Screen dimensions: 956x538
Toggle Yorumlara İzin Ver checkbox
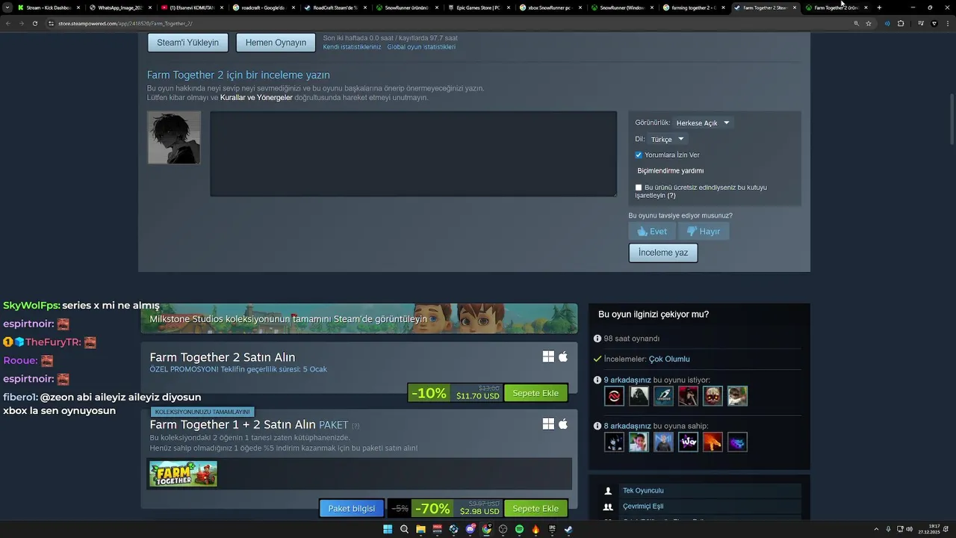(639, 155)
